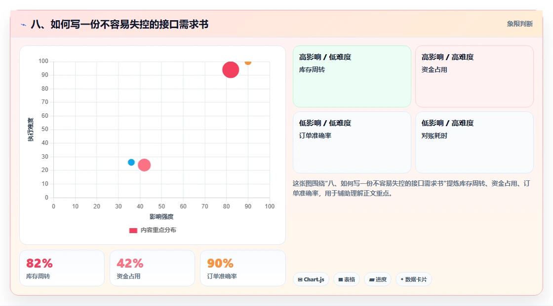This screenshot has height=306, width=553.
Task: Select the 90% 订单准确率 stat card
Action: coord(242,268)
